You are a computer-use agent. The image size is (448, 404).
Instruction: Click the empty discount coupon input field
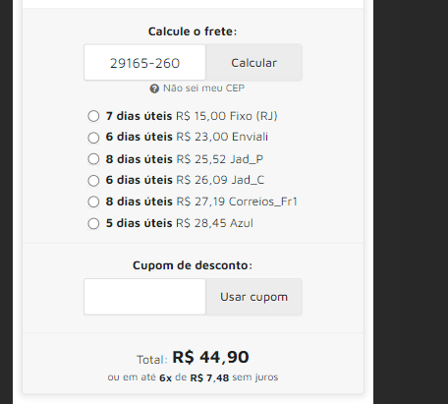144,297
